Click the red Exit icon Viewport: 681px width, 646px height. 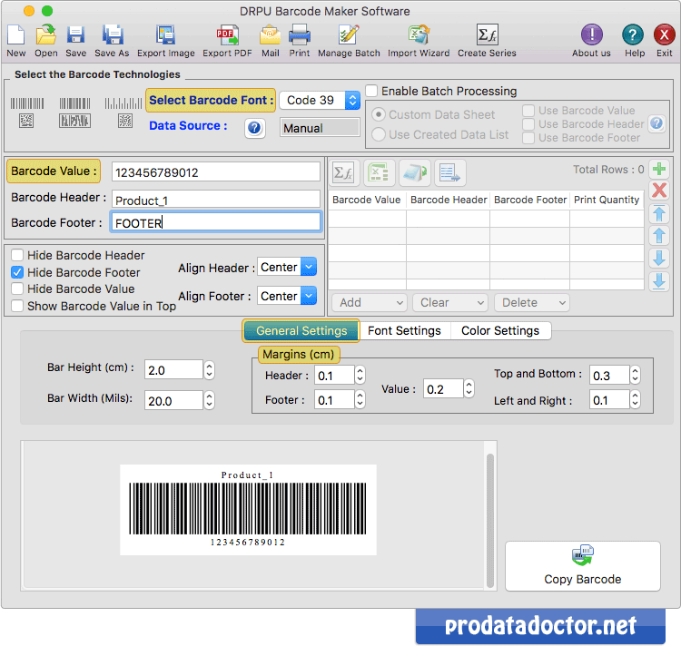click(664, 35)
